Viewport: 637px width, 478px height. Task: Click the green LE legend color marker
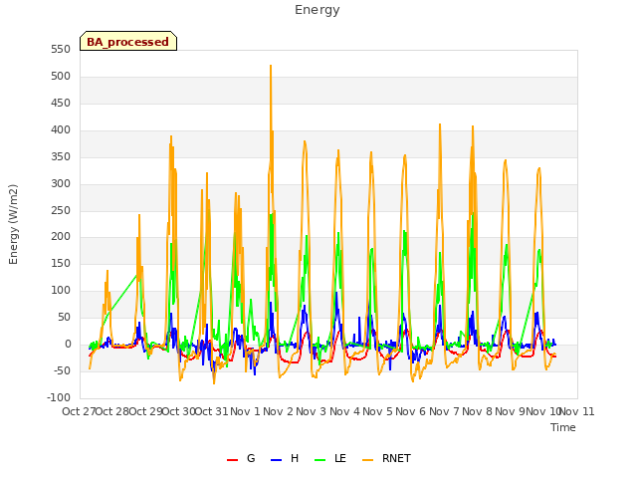click(320, 460)
